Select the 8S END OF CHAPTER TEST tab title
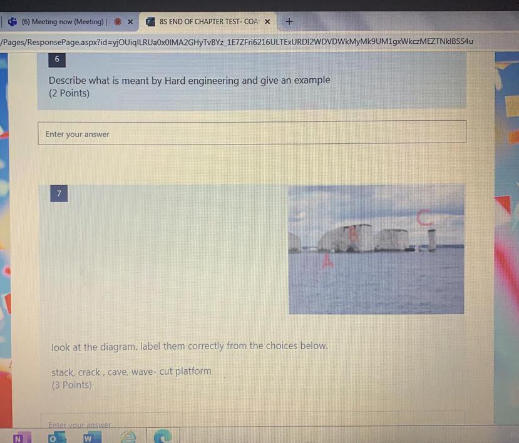Viewport: 519px width, 443px height. [x=209, y=22]
